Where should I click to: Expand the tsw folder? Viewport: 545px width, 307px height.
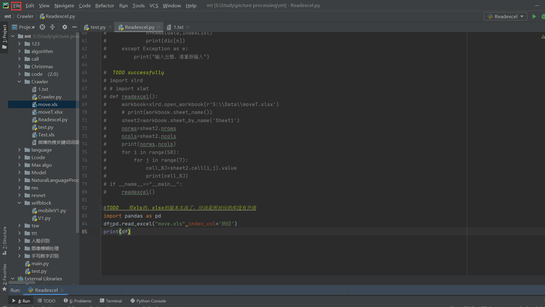(19, 225)
